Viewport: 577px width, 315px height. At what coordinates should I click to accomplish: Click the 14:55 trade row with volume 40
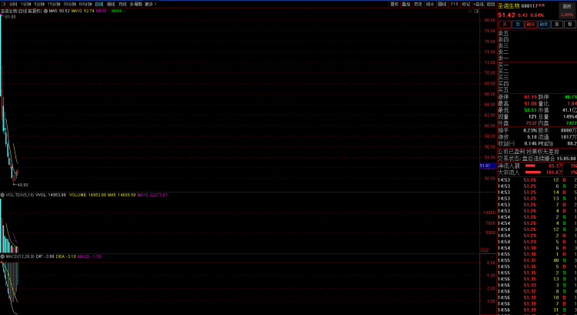(537, 260)
